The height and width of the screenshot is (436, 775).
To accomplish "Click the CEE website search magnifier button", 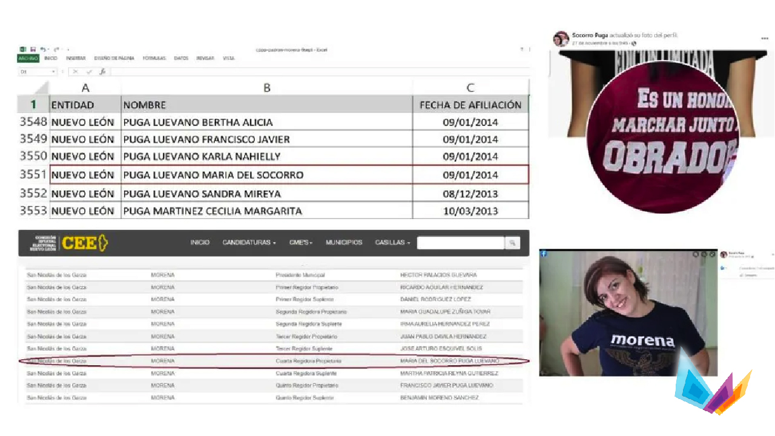I will (512, 243).
